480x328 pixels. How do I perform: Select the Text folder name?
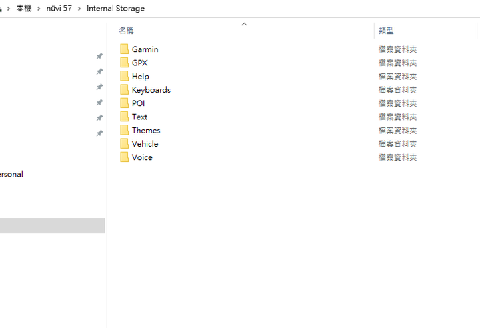(139, 117)
